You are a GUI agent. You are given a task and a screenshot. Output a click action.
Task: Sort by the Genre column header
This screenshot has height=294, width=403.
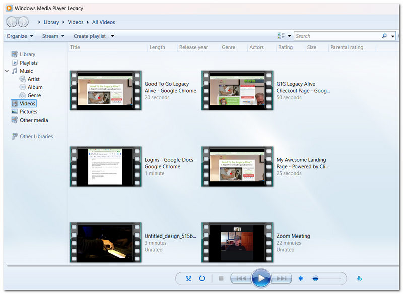[234, 47]
